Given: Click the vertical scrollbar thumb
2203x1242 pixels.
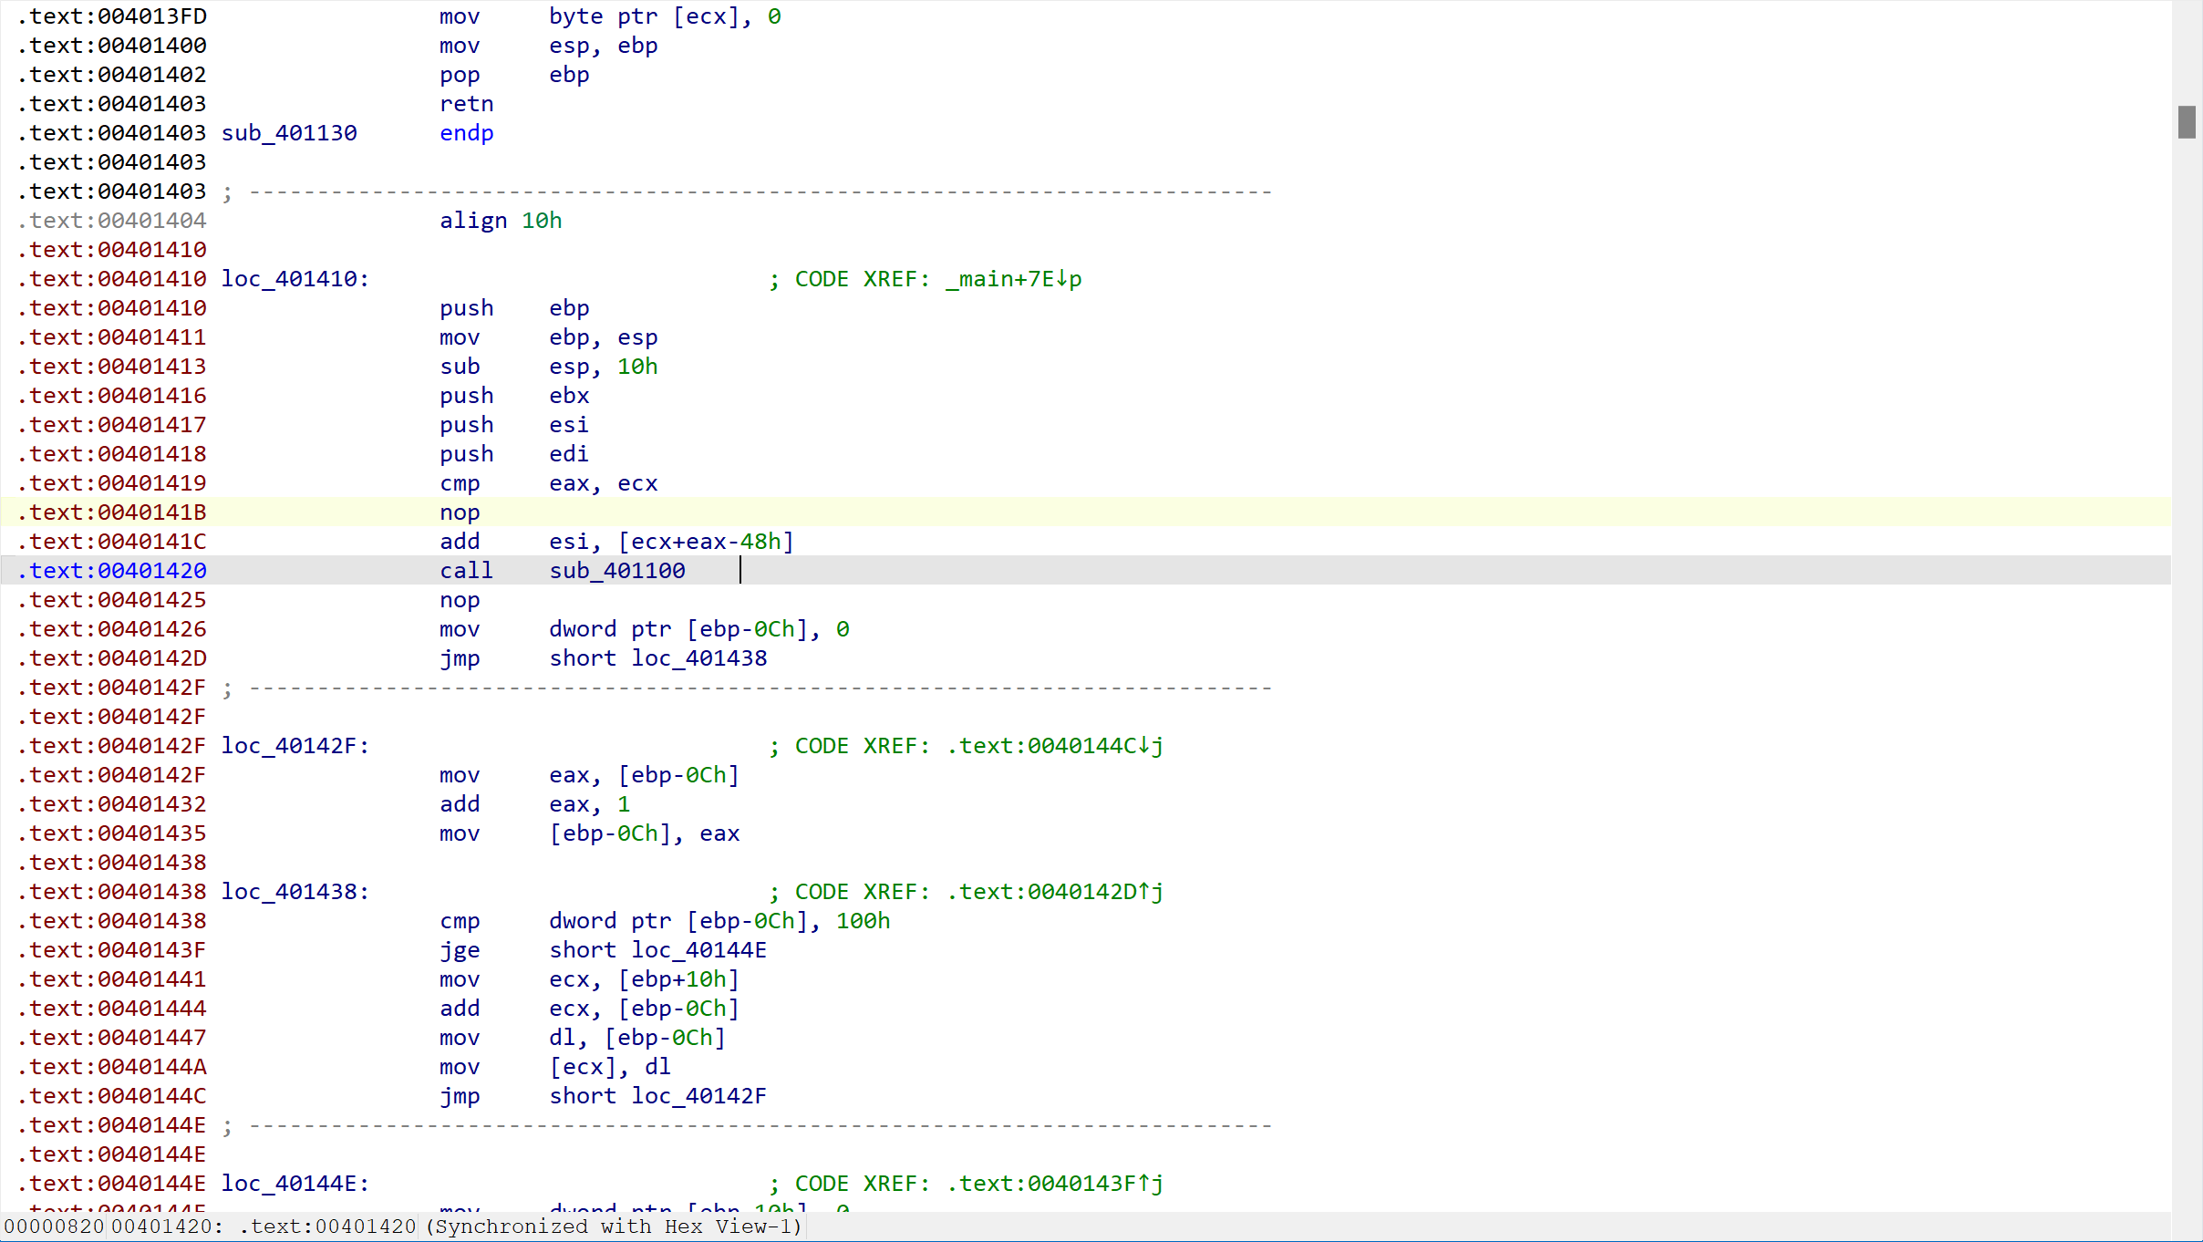Looking at the screenshot, I should (2187, 122).
